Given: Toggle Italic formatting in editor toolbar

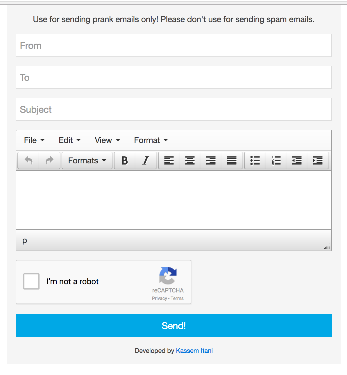Looking at the screenshot, I should [x=146, y=160].
